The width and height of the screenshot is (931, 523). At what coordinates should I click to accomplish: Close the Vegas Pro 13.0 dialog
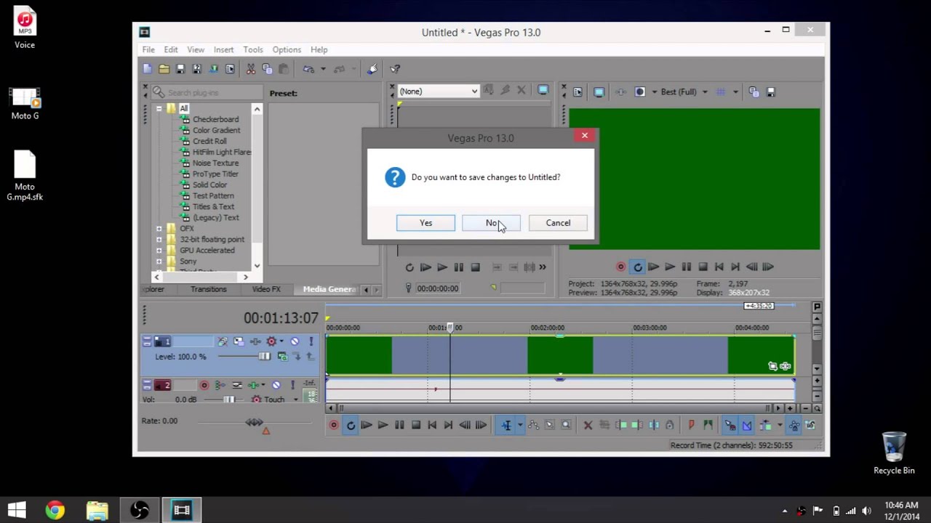584,136
